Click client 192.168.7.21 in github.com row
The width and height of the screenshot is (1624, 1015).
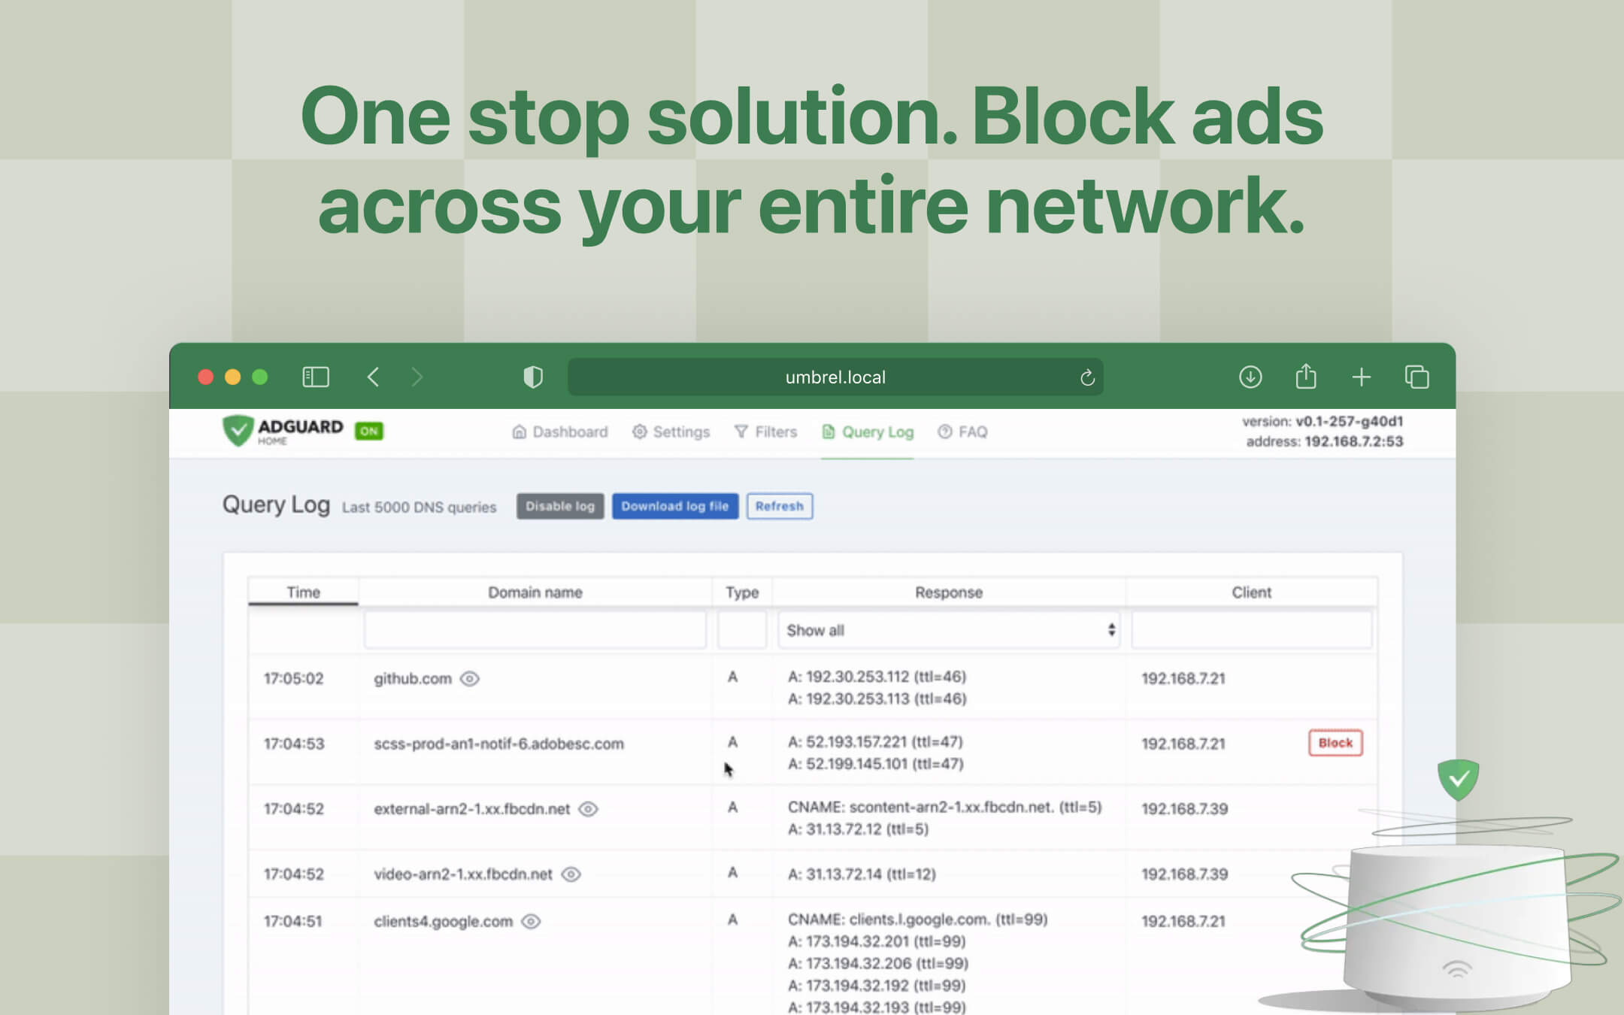pyautogui.click(x=1183, y=679)
